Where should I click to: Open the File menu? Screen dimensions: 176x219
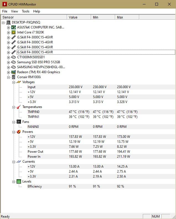click(x=5, y=11)
